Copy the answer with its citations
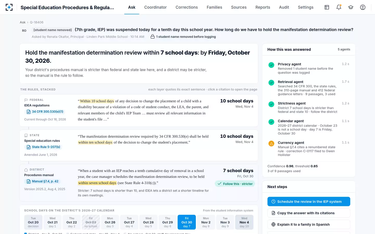The height and width of the screenshot is (234, 375). [309, 213]
